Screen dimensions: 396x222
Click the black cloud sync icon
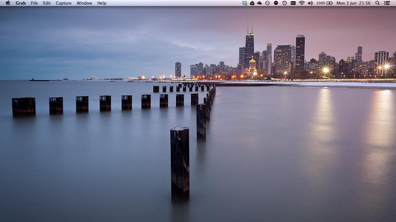click(259, 3)
